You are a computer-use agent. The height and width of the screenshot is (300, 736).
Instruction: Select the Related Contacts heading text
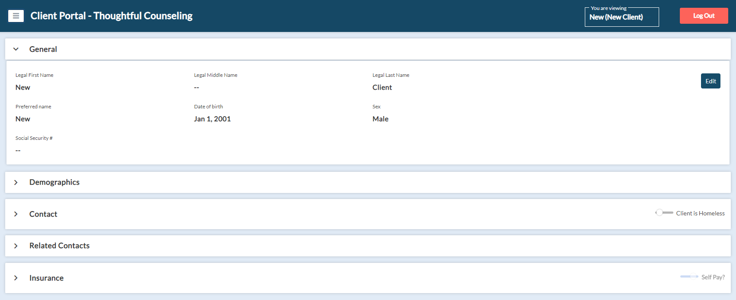60,246
